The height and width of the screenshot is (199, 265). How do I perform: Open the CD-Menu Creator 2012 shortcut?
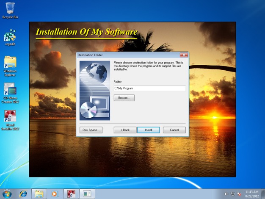pos(10,93)
